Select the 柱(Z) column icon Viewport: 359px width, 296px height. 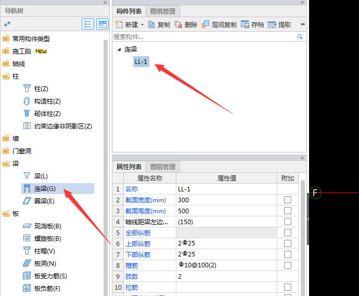(x=27, y=88)
